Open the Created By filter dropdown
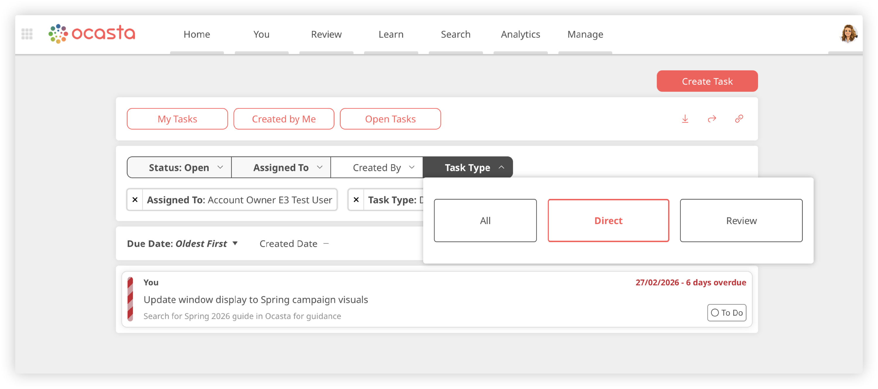The height and width of the screenshot is (389, 878). pos(377,167)
